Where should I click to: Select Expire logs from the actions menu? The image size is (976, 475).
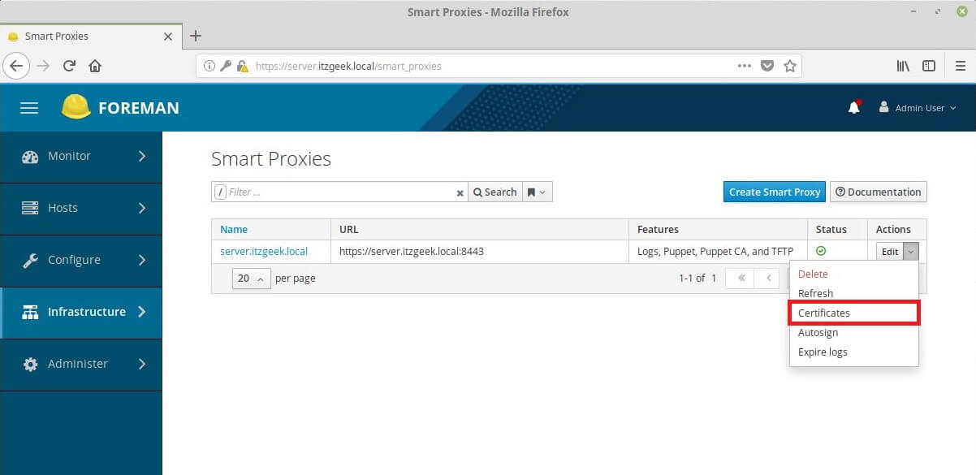[x=823, y=352]
